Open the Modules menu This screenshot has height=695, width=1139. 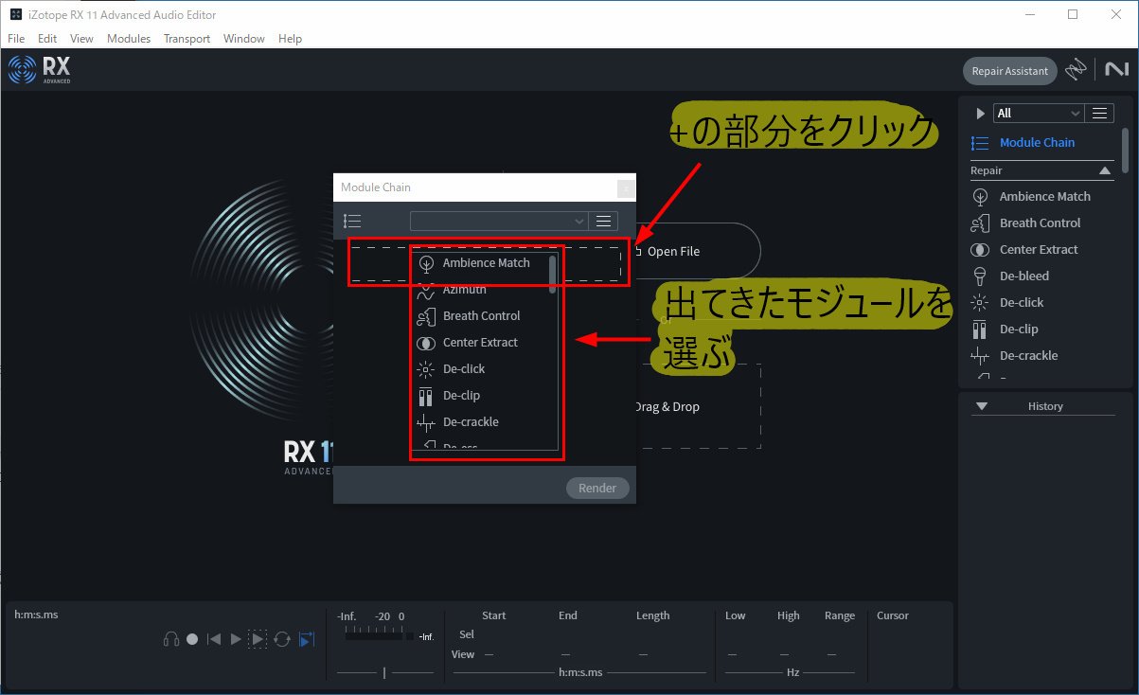tap(128, 38)
